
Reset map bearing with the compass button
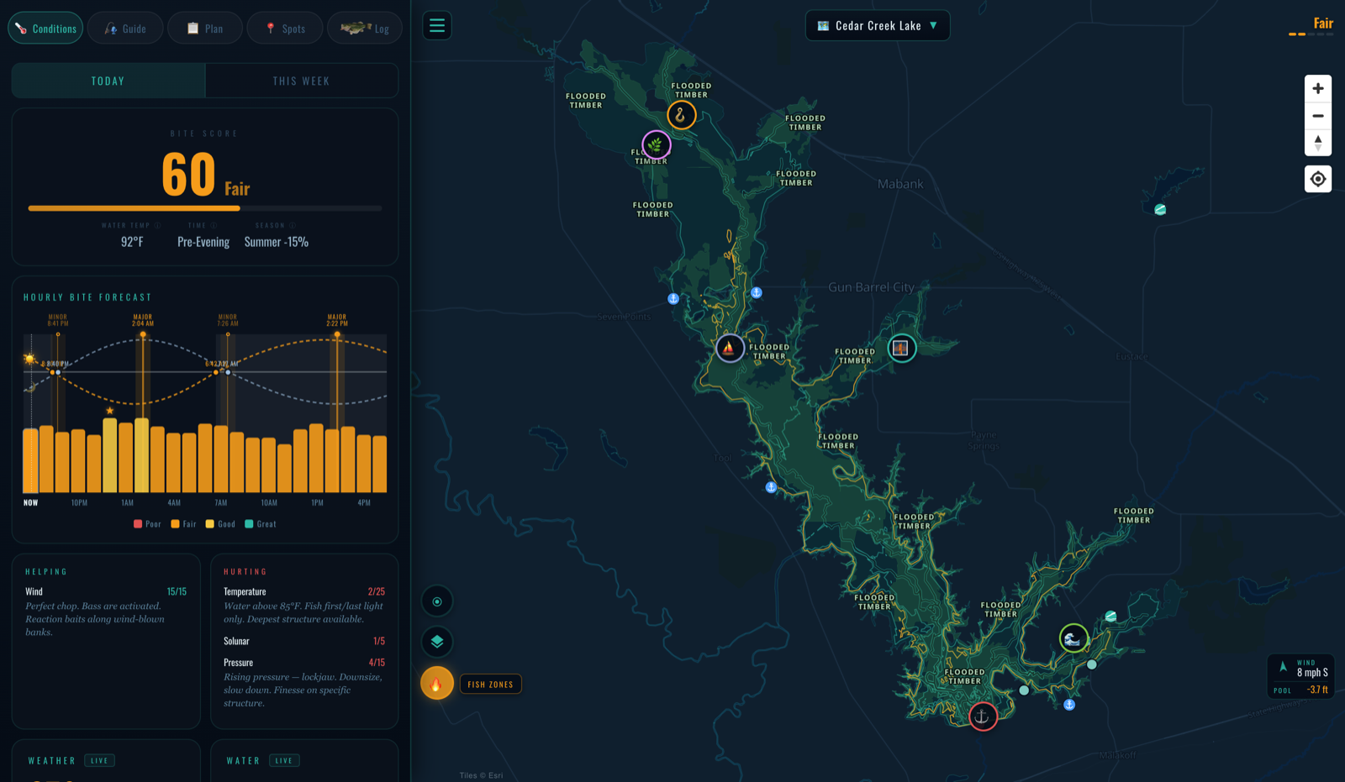[1318, 143]
